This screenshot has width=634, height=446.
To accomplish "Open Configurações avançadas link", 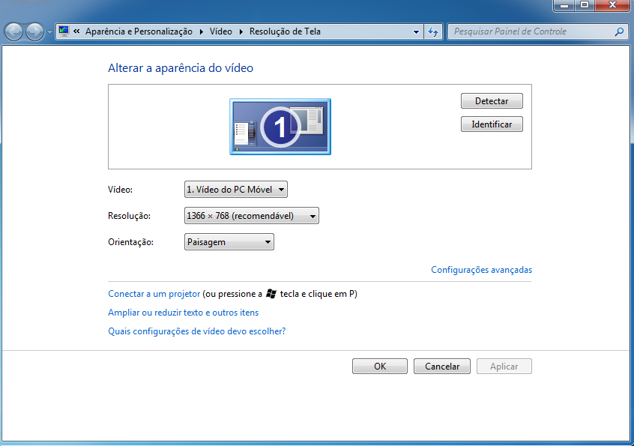I will click(481, 270).
